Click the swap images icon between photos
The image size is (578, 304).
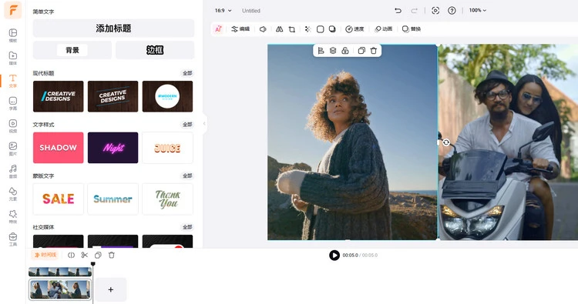[446, 142]
